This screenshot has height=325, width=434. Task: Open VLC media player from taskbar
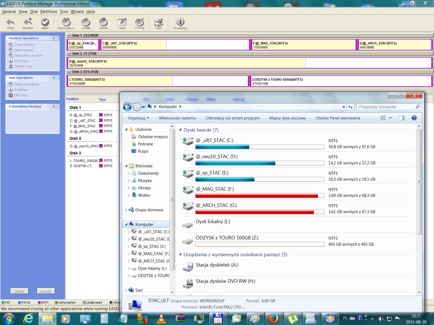coord(161,318)
